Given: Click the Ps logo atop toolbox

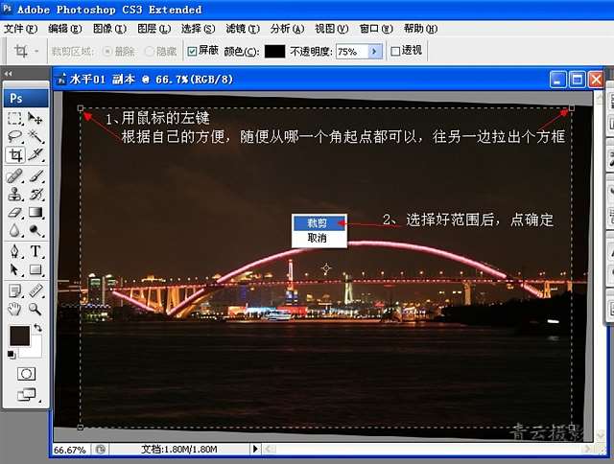Looking at the screenshot, I should point(26,98).
